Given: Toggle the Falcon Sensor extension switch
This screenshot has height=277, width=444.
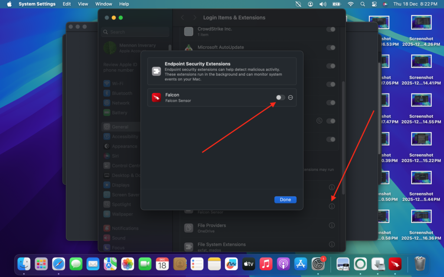Looking at the screenshot, I should (x=281, y=97).
